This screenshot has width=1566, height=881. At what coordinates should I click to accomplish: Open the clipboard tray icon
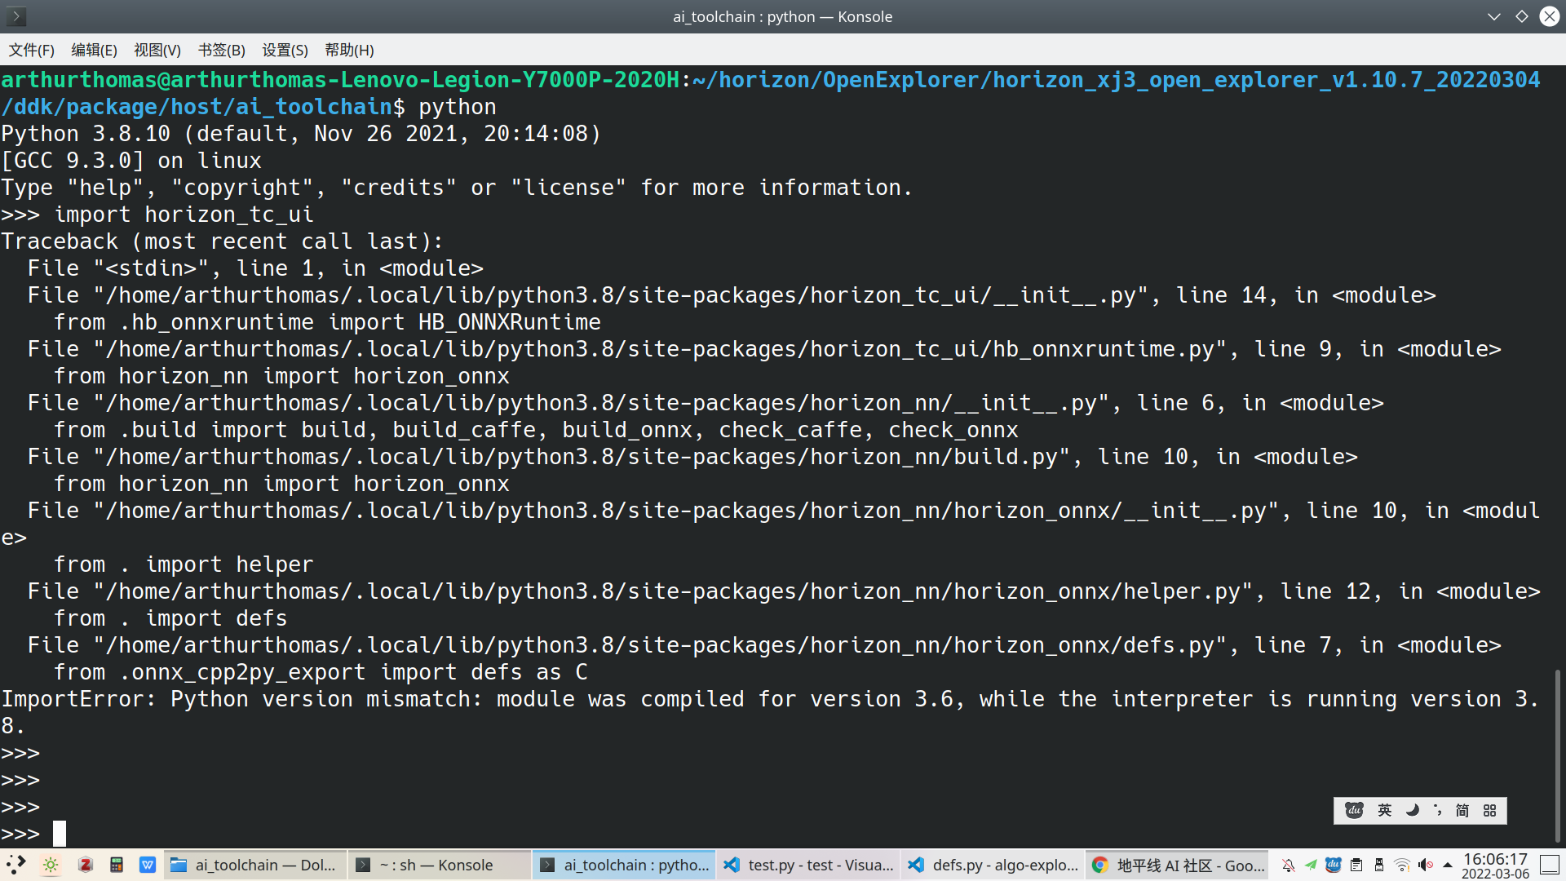coord(1356,865)
